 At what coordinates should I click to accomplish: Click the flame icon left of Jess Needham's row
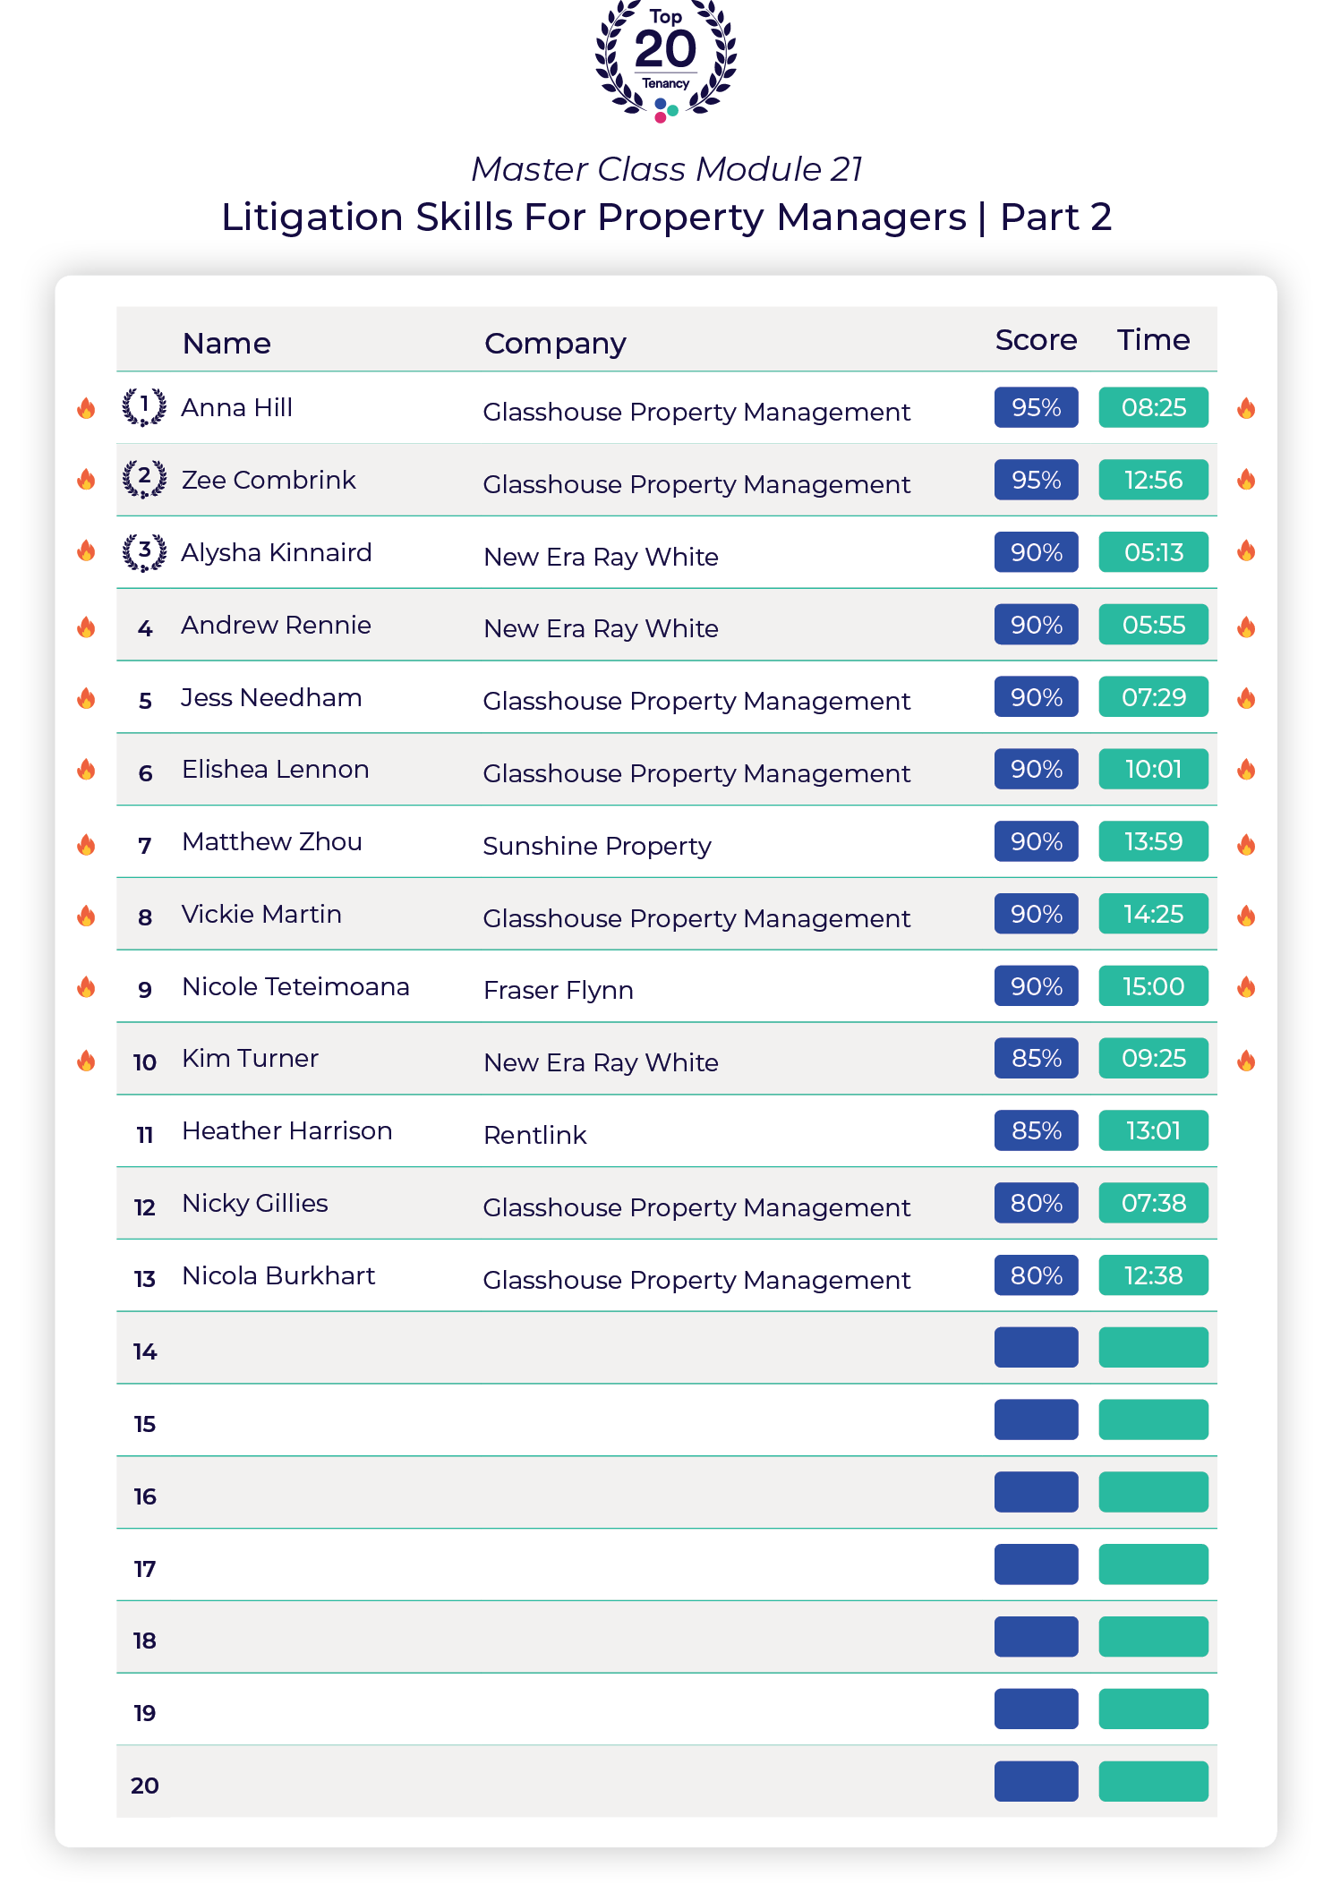pos(86,697)
